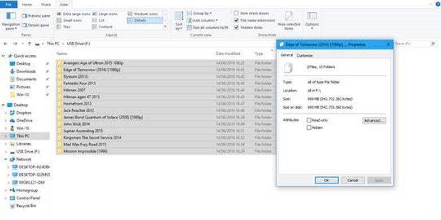This screenshot has width=441, height=220.
Task: Click the search magnifier icon
Action: click(x=433, y=44)
